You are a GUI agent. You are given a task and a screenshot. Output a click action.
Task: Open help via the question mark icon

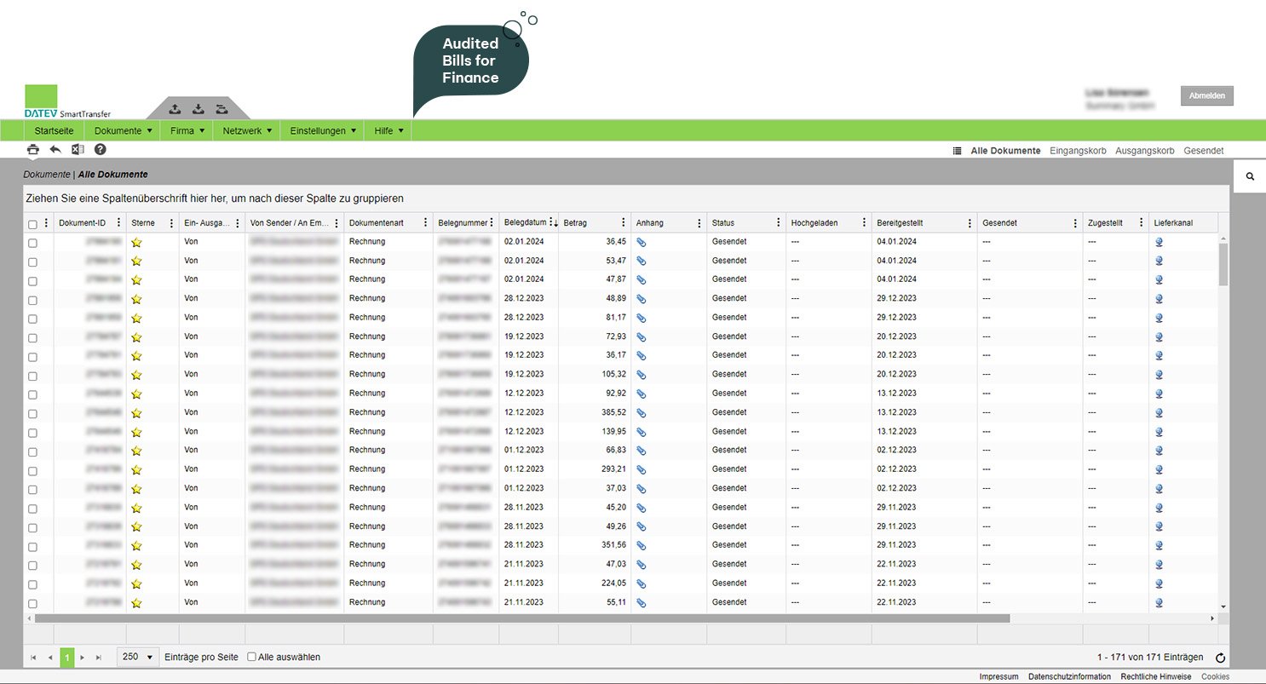100,149
